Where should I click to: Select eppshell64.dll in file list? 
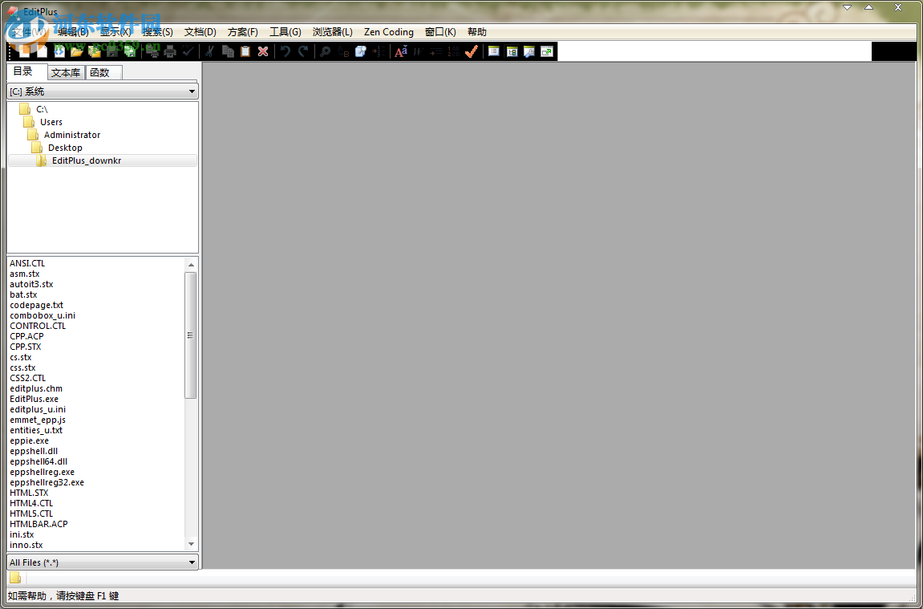coord(38,461)
